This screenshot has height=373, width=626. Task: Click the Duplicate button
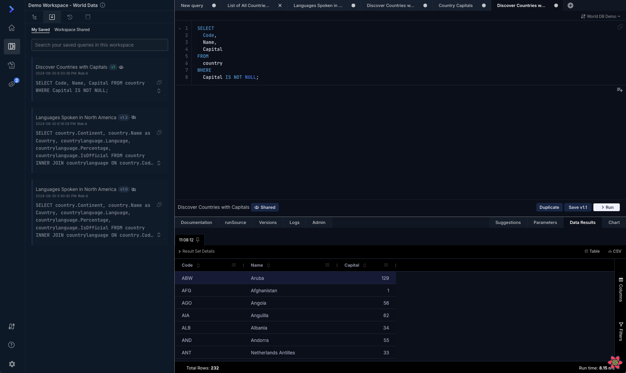click(x=549, y=207)
